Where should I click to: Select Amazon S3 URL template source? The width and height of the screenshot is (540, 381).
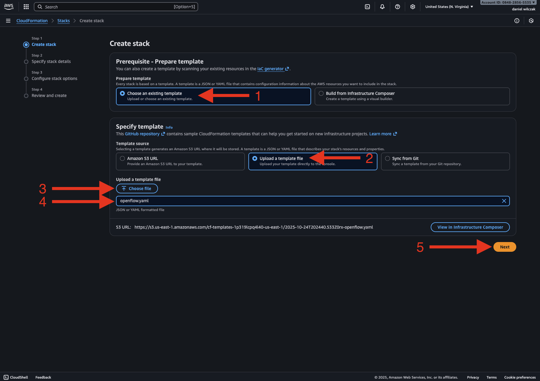(122, 159)
